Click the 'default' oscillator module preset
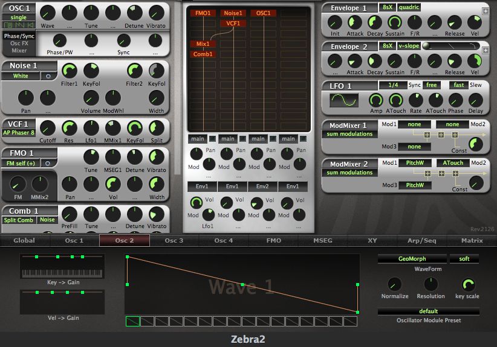The image size is (497, 347). [429, 311]
